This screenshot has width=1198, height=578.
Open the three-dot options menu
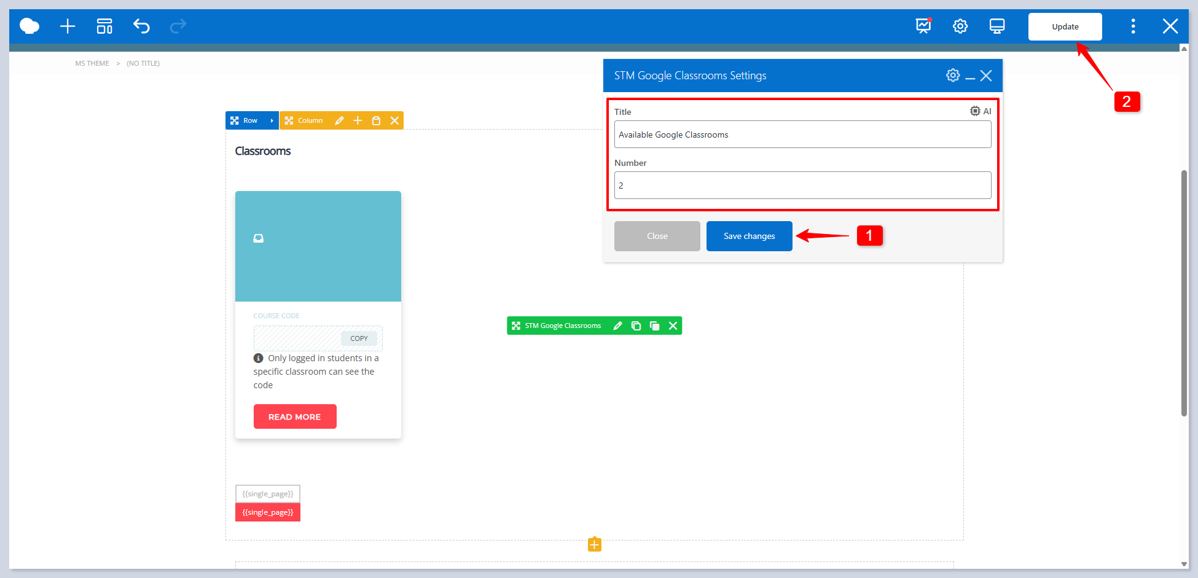coord(1133,26)
